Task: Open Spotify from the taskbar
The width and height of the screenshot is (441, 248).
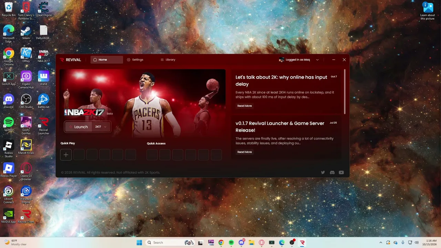Action: (x=231, y=242)
